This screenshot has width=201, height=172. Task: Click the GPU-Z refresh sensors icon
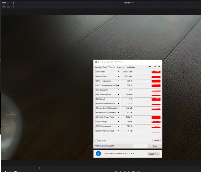click(155, 67)
